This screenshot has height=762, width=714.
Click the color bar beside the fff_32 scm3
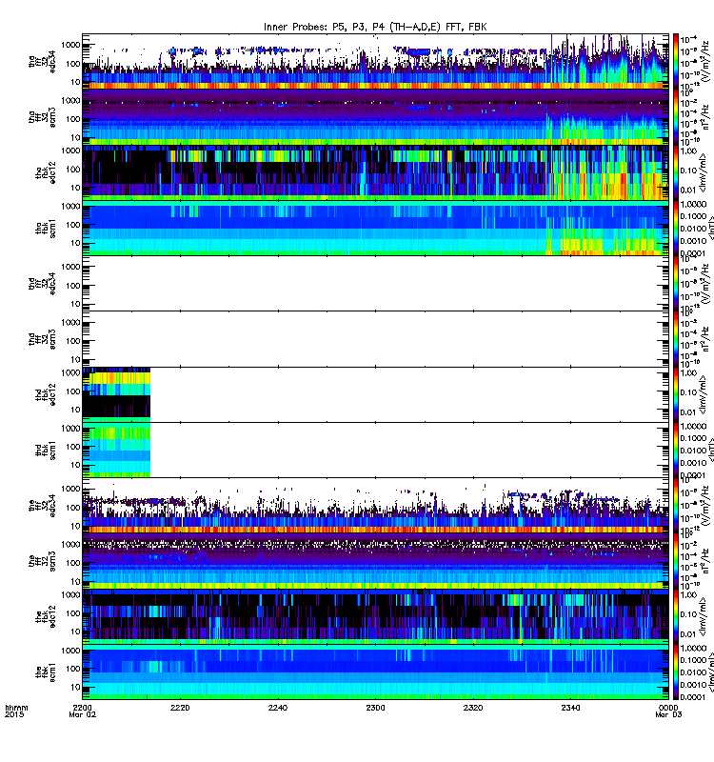[676, 561]
